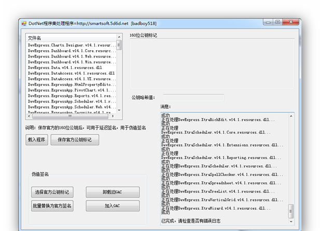This screenshot has width=320, height=231.
Task: Click the 文件名 column header
Action: pyautogui.click(x=71, y=38)
